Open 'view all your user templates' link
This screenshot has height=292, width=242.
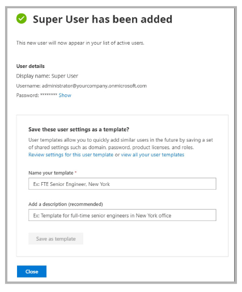152,155
